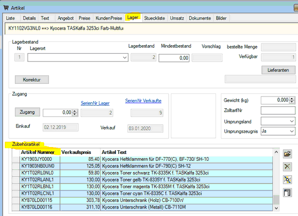Screen dimensions: 298x216
Task: Click 'Kyocera Heftklammern für DF-790(C) SH-12' text
Action: pyautogui.click(x=146, y=166)
